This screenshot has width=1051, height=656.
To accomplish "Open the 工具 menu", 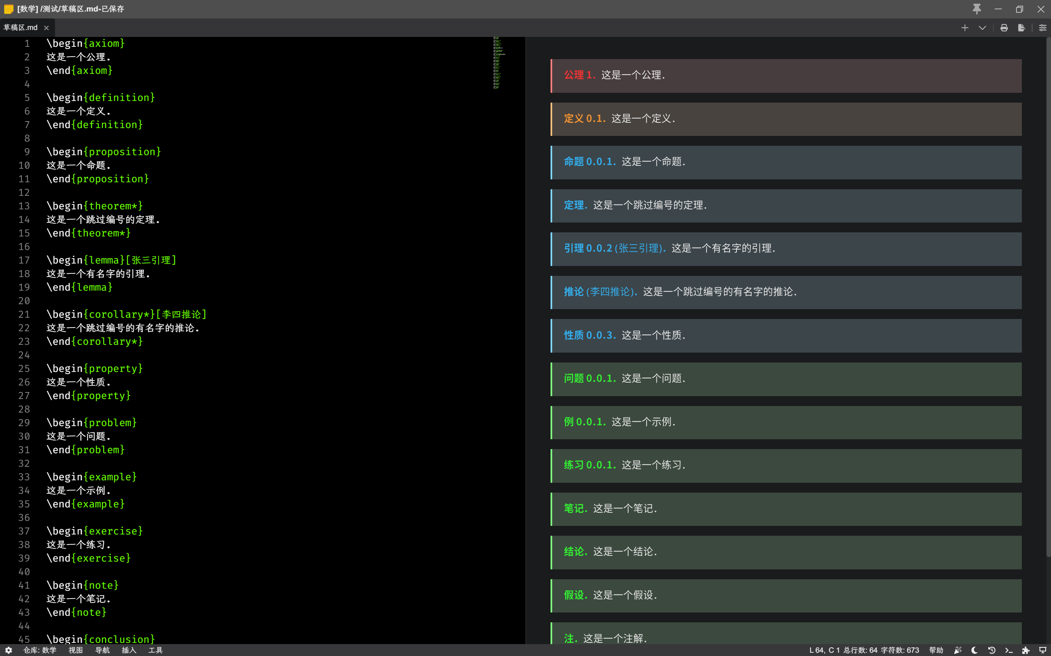I will [x=155, y=650].
